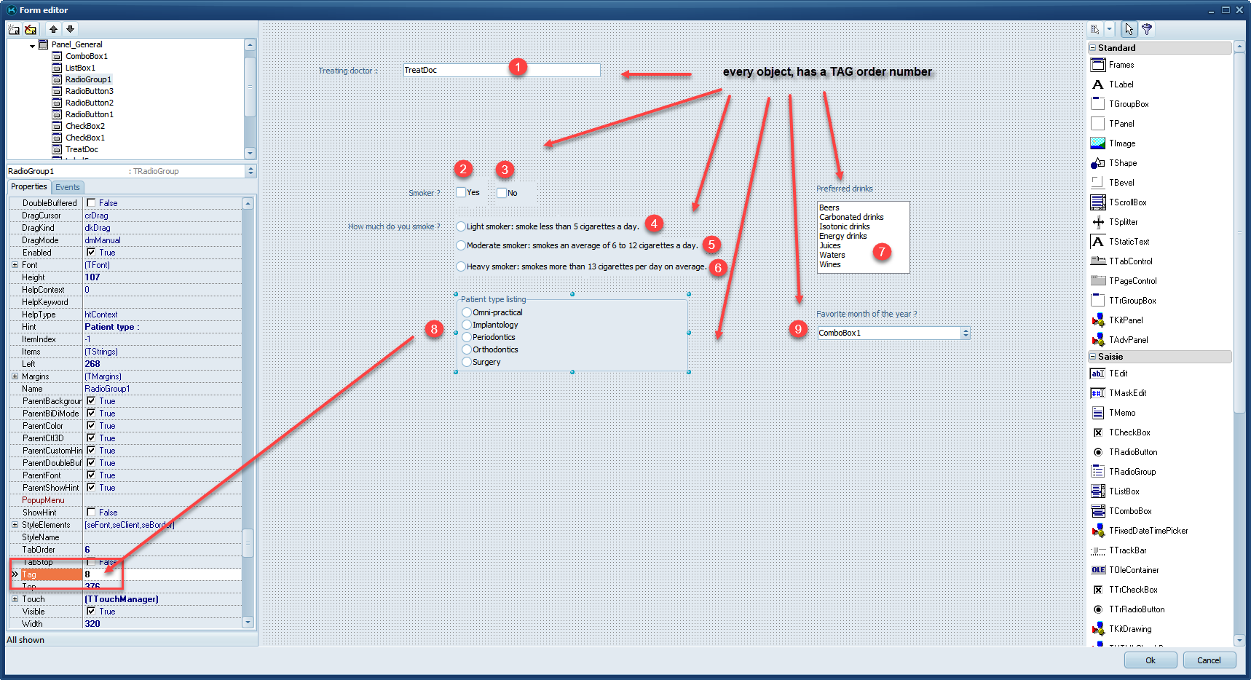The height and width of the screenshot is (680, 1251).
Task: Select CheckBox2 in the object tree
Action: click(x=84, y=126)
